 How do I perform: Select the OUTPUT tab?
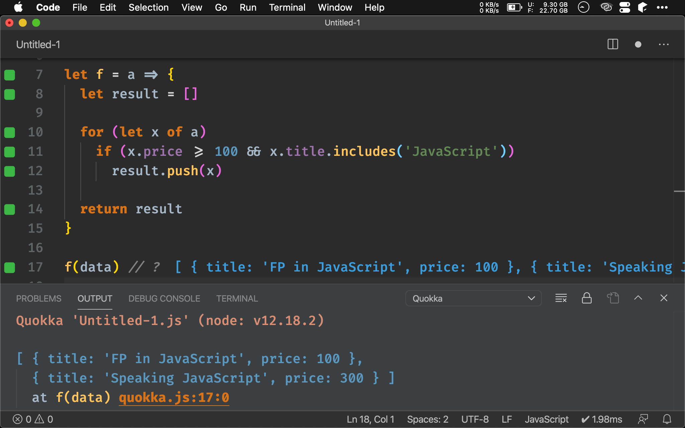[95, 299]
